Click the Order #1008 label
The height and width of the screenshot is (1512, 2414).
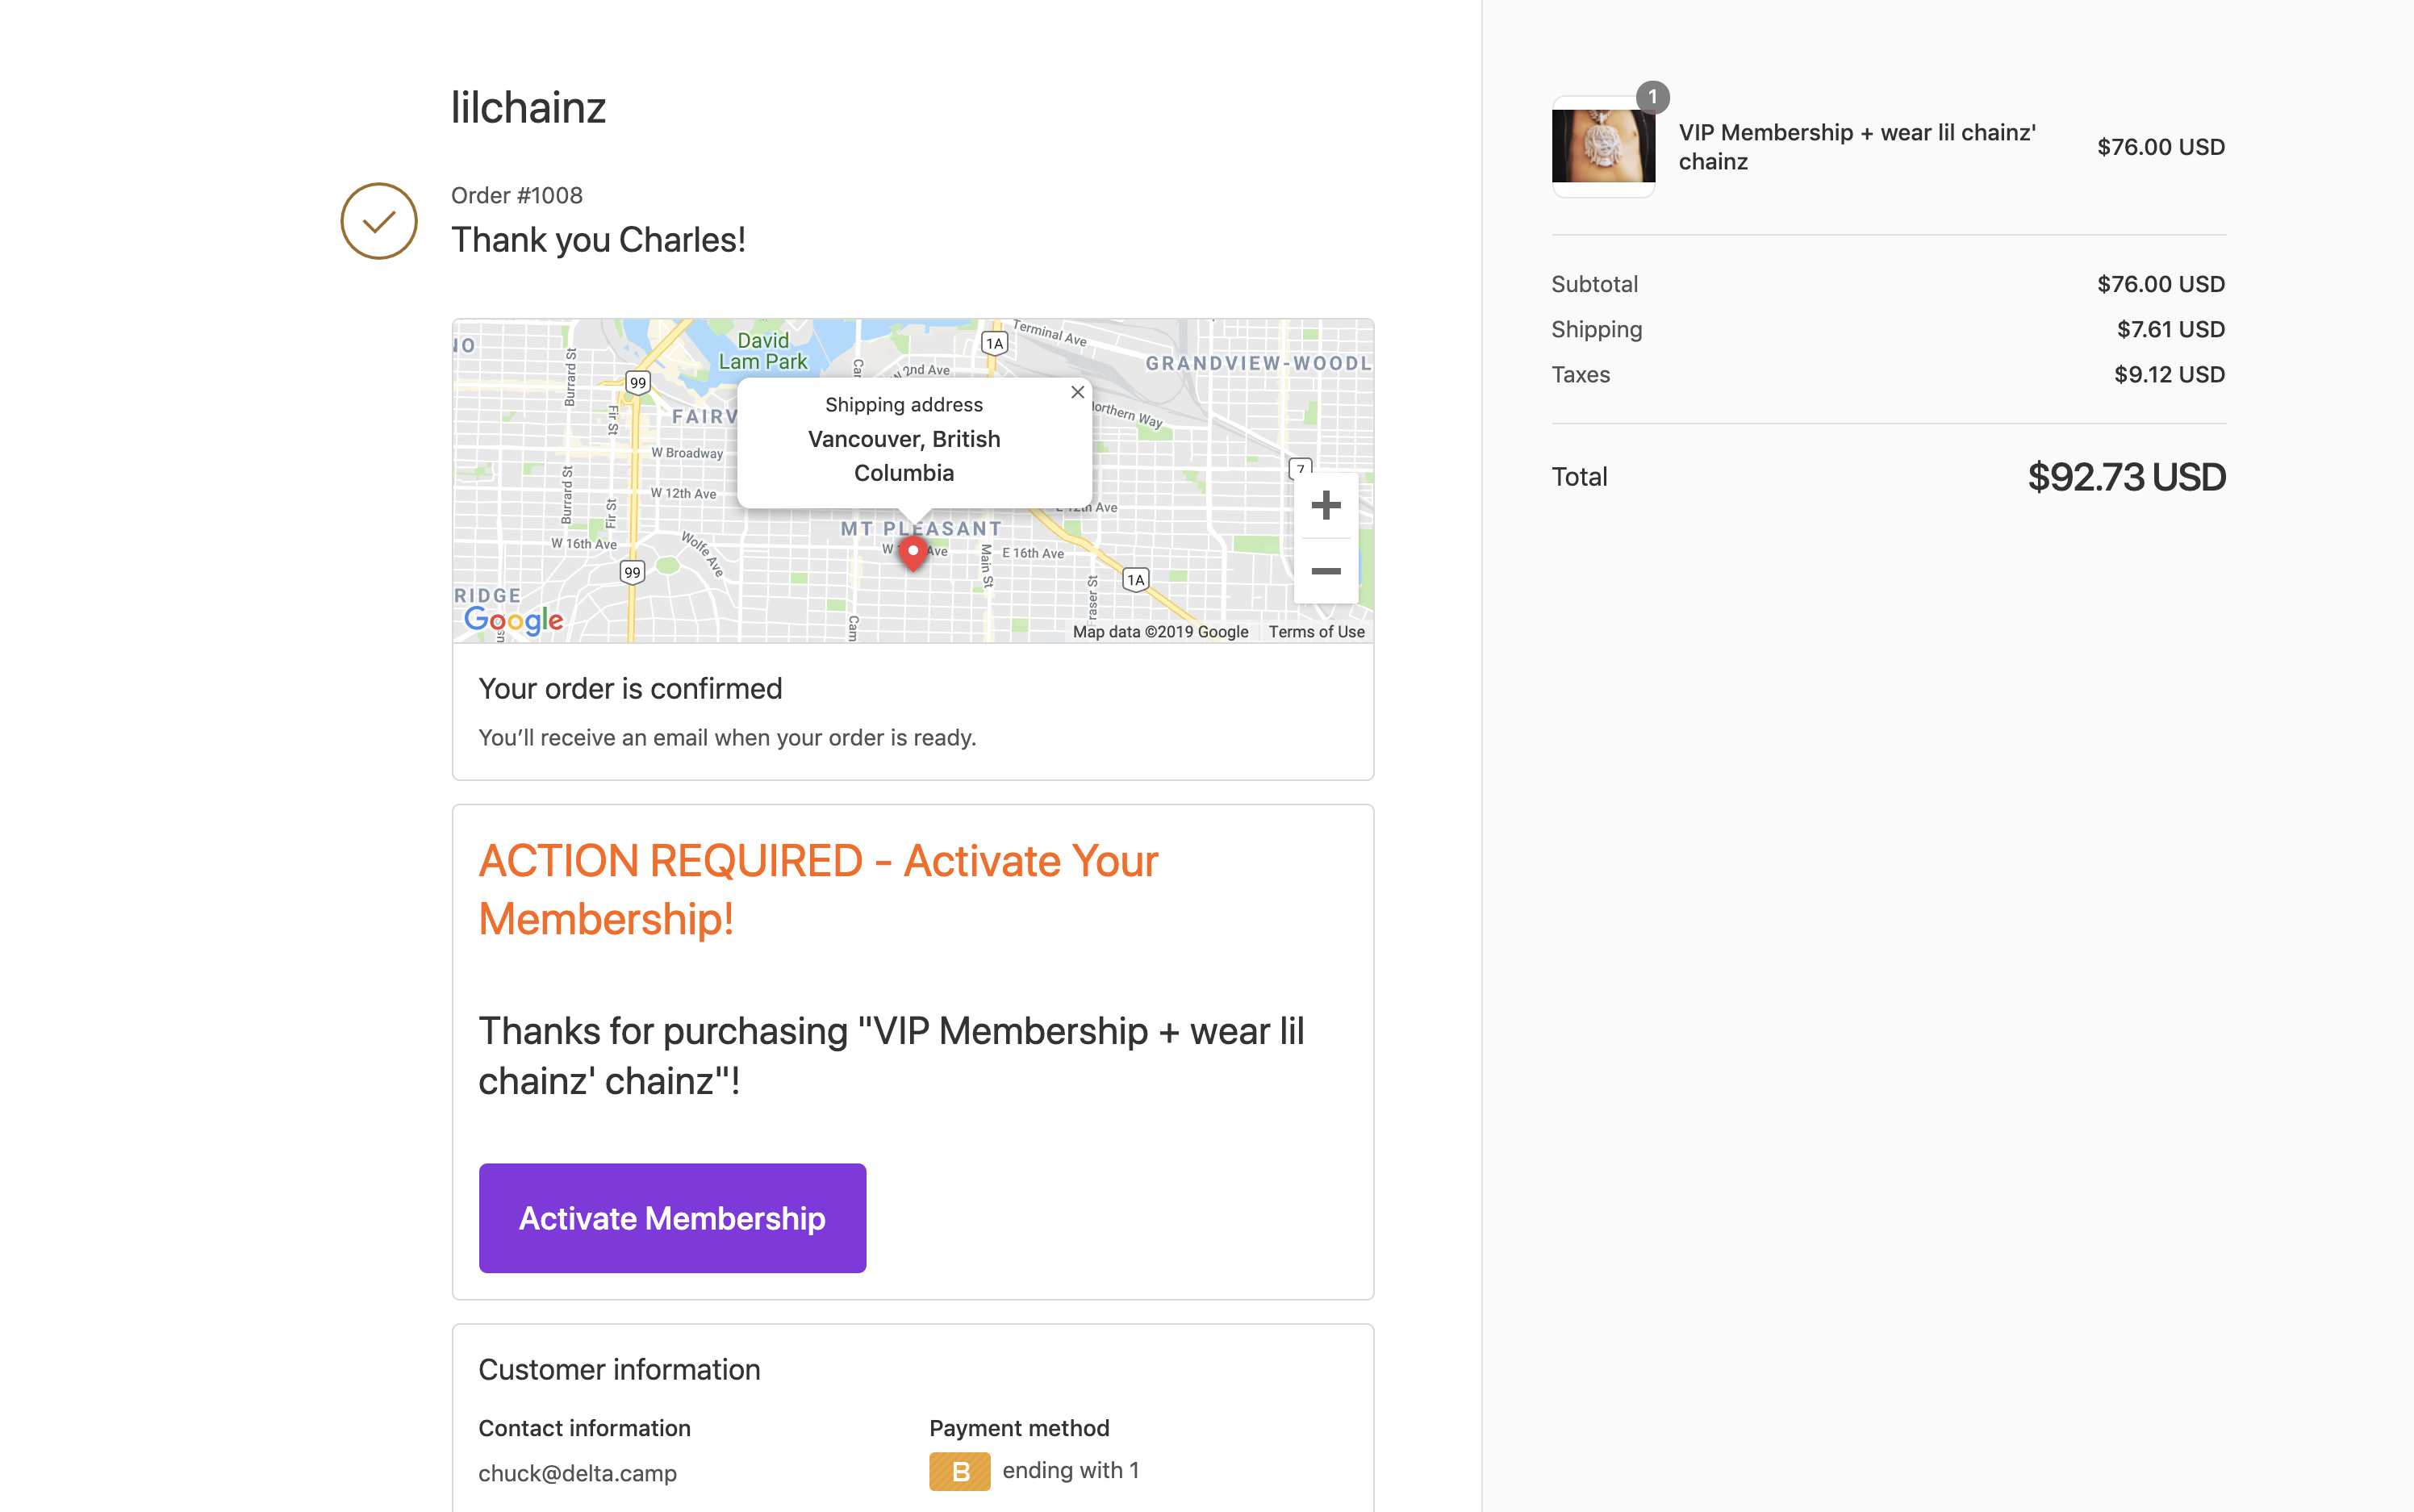click(x=516, y=195)
